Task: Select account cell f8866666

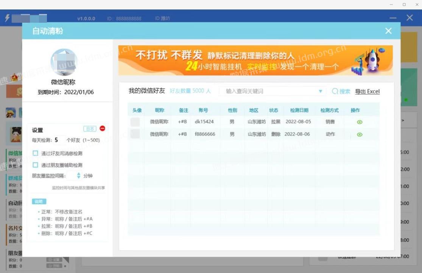Action: tap(205, 134)
